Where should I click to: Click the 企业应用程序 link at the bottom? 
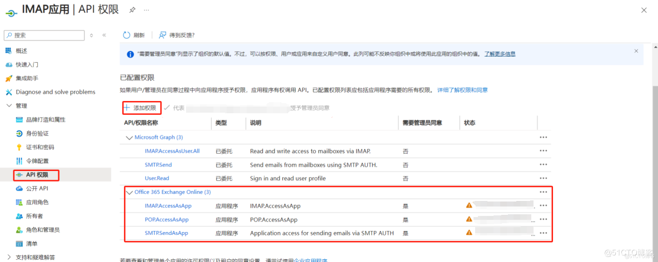click(x=311, y=260)
